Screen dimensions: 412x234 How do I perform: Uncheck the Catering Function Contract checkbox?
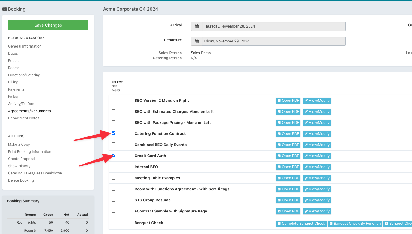(113, 133)
